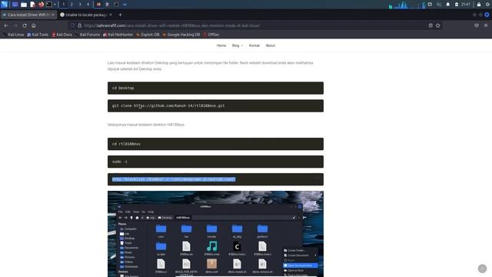Click the 'sudo -i' code block
The height and width of the screenshot is (277, 492).
pyautogui.click(x=215, y=162)
